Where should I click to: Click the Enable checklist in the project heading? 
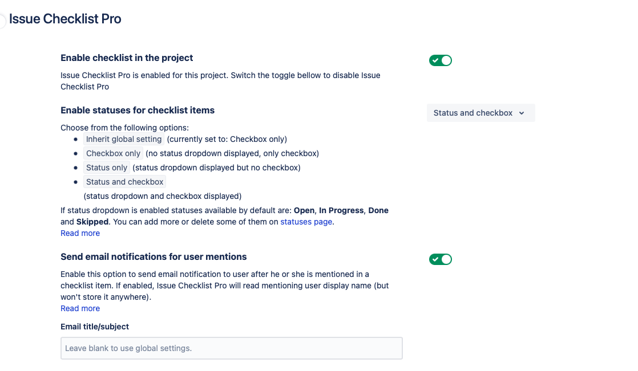(x=127, y=58)
